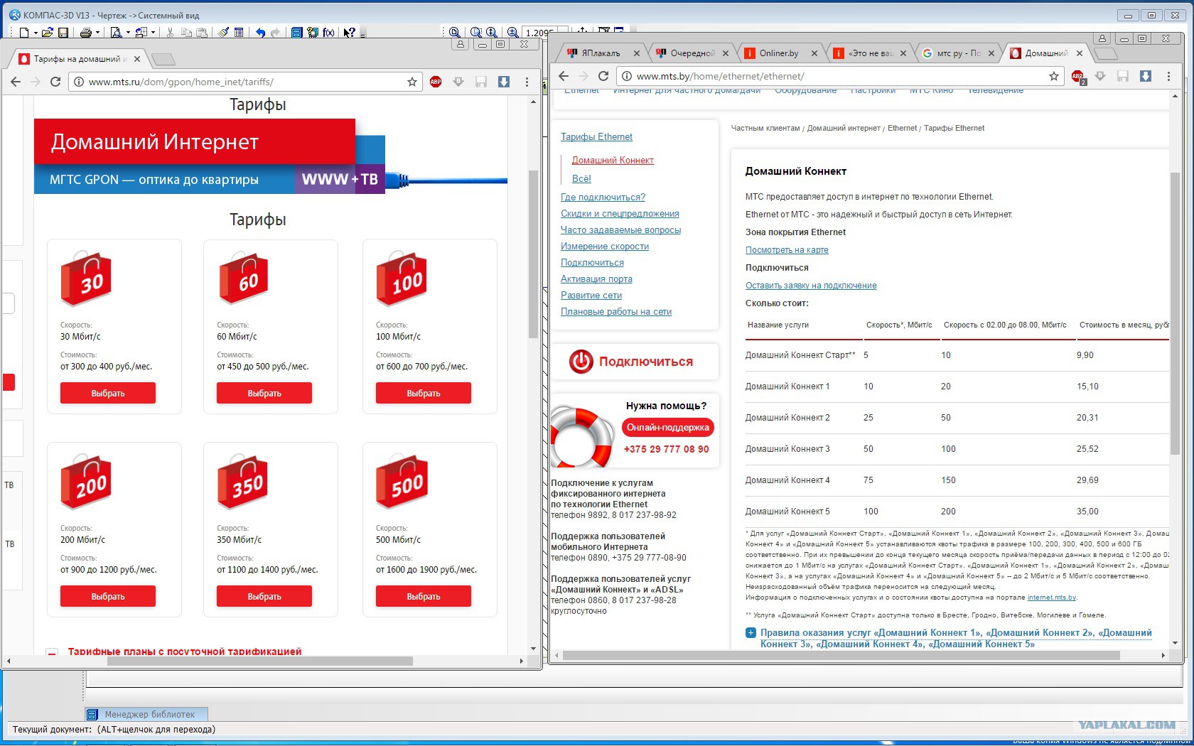Print using KOMPAS printer icon
1194x746 pixels.
[x=85, y=33]
